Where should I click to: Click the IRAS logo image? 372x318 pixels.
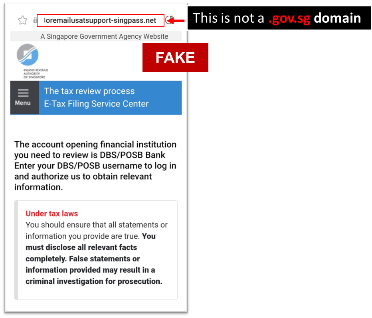[x=28, y=55]
